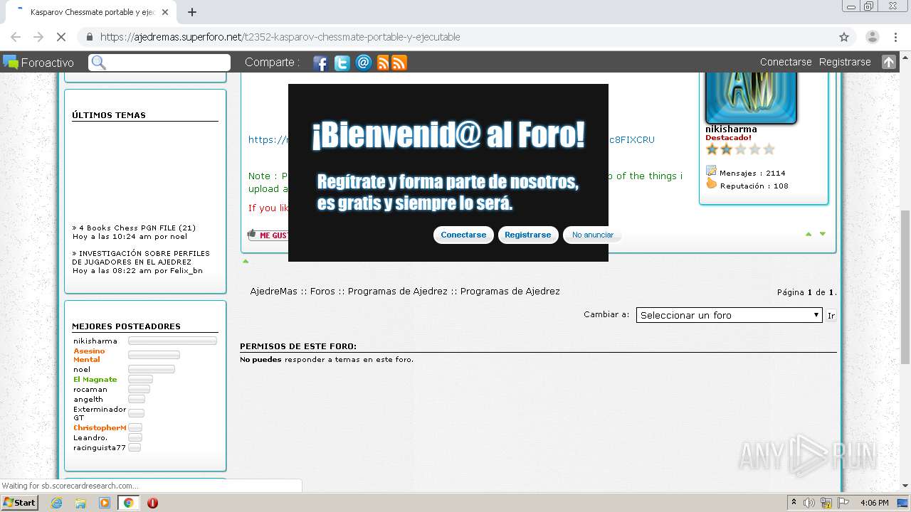This screenshot has height=512, width=911.
Task: Click the scroll-to-top arrow in Foroactivo toolbar
Action: [888, 62]
